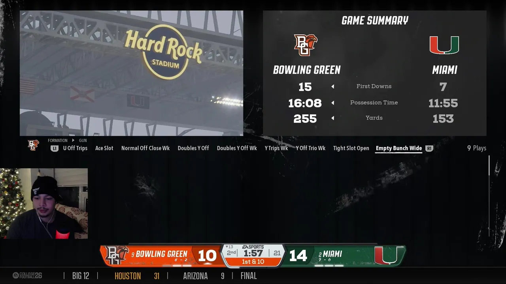This screenshot has height=284, width=506.
Task: Click the Possession Time stat label
Action: (374, 103)
